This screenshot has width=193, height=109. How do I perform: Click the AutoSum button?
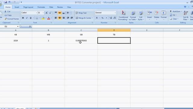point(175,12)
